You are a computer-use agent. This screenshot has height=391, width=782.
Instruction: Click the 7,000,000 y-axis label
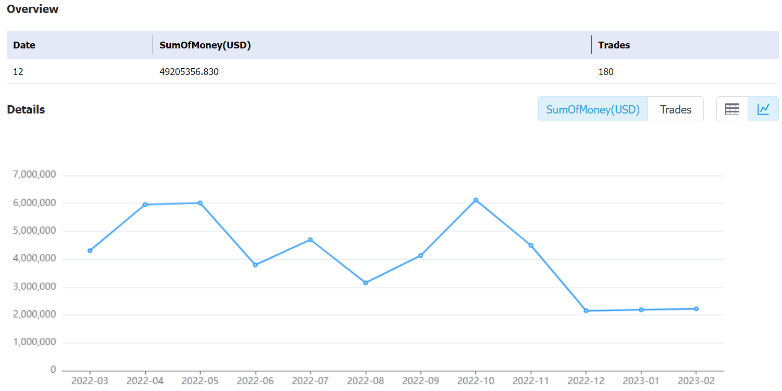(x=34, y=175)
